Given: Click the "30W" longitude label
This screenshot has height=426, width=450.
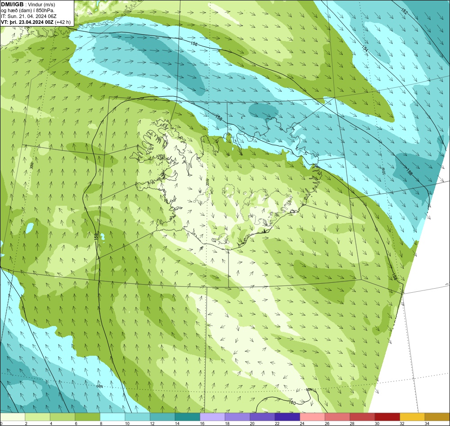Looking at the screenshot, I should pyautogui.click(x=31, y=166).
